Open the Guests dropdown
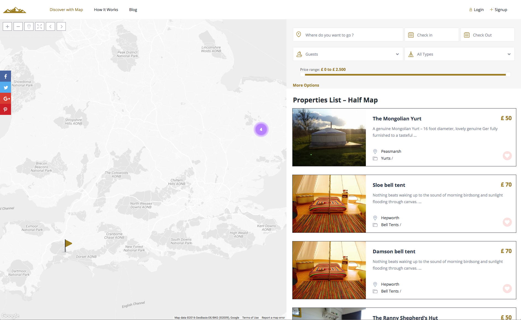The image size is (521, 320). (x=348, y=54)
